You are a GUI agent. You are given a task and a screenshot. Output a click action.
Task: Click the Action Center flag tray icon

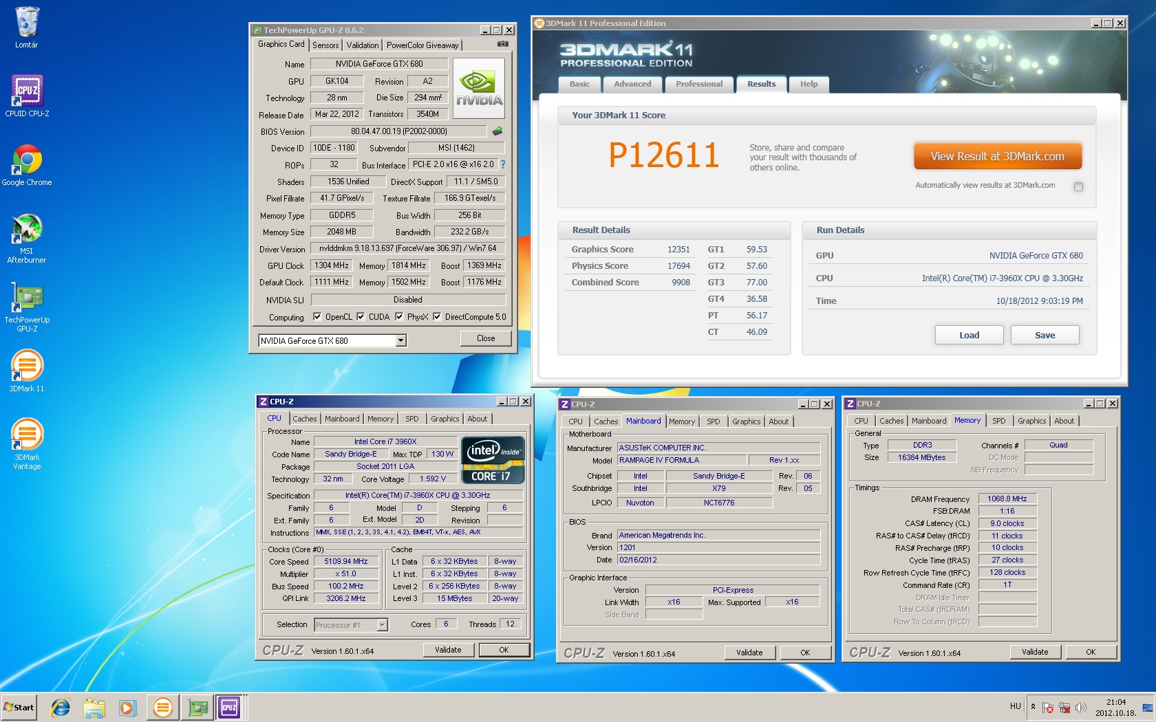[1048, 708]
